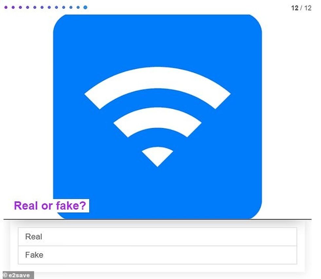
Task: Select the Real answer option
Action: click(158, 236)
